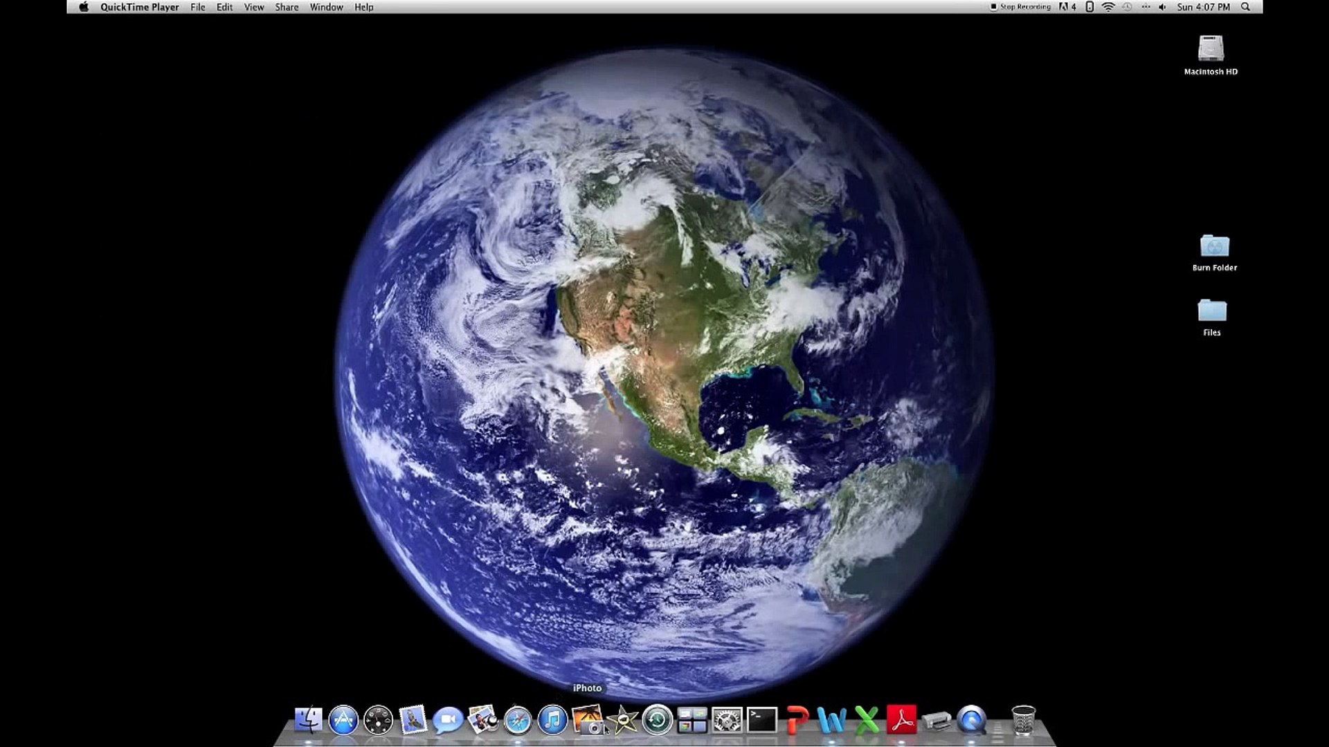This screenshot has height=747, width=1329.
Task: Launch iTunes from the dock
Action: 552,720
